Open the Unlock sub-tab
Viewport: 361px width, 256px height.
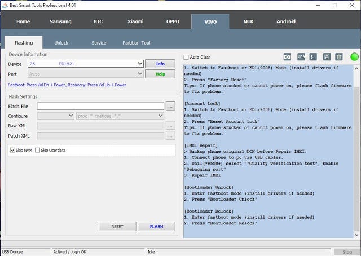click(x=61, y=43)
